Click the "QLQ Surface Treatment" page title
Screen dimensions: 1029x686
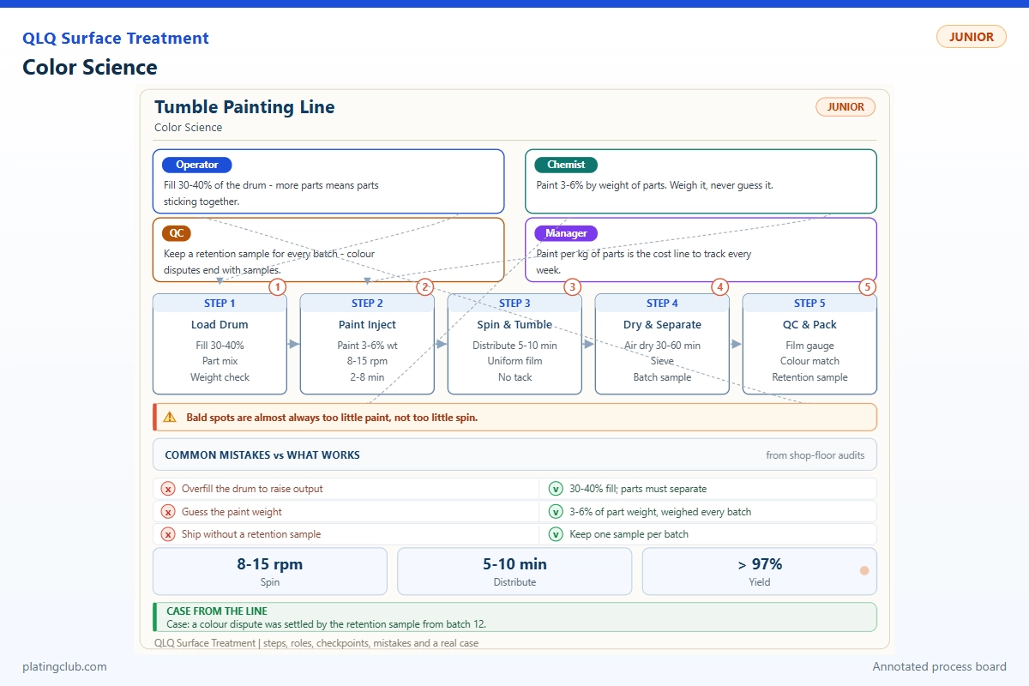pos(116,39)
